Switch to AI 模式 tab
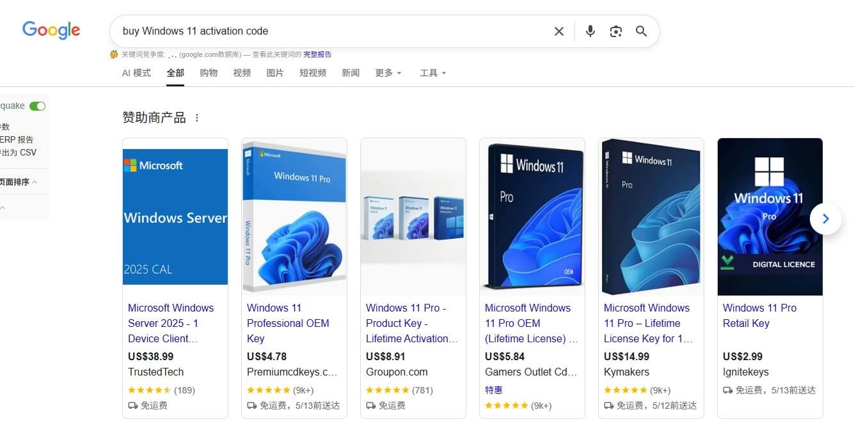854x435 pixels. [x=136, y=73]
